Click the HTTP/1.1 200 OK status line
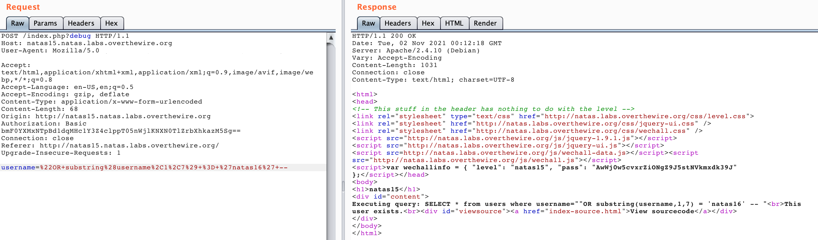 [x=384, y=36]
